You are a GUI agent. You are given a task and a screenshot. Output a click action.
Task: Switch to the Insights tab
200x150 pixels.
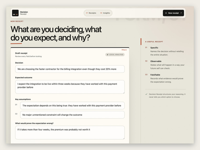point(105,13)
